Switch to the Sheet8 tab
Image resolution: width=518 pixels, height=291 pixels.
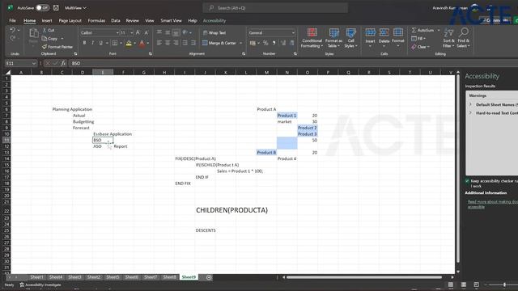pyautogui.click(x=169, y=277)
